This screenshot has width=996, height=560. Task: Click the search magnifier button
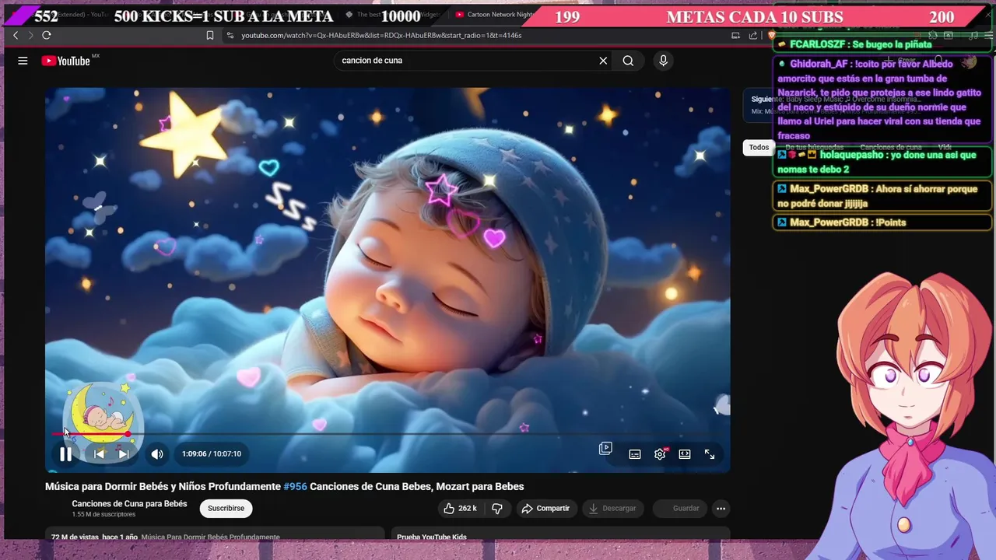tap(628, 61)
